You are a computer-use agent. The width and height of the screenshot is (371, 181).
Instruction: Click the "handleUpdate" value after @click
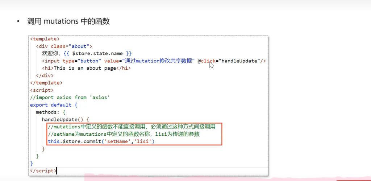pos(239,61)
